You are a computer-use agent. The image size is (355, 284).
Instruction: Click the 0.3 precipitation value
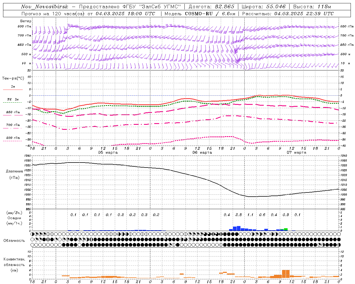click(144, 215)
